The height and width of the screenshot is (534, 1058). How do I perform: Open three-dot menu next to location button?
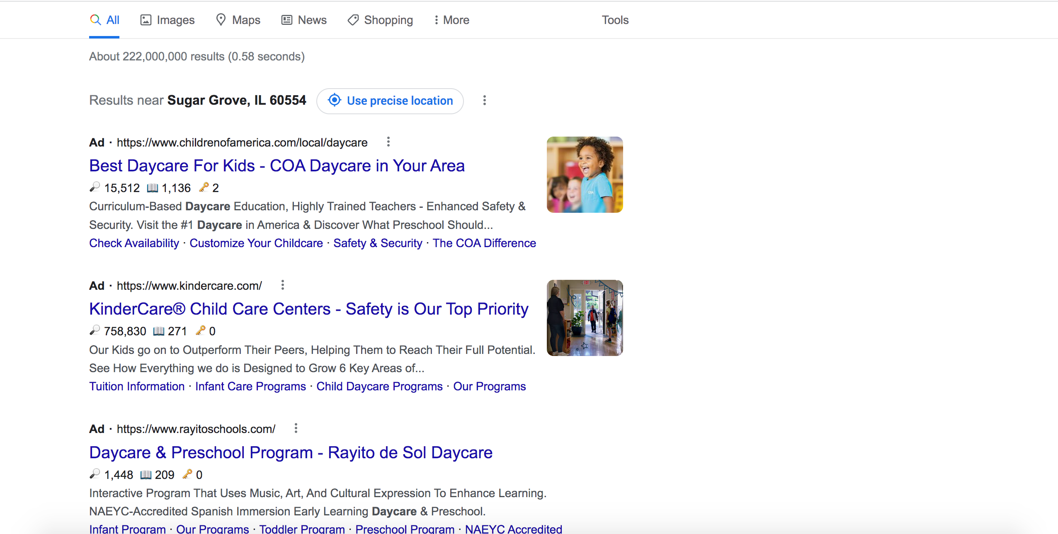coord(484,100)
